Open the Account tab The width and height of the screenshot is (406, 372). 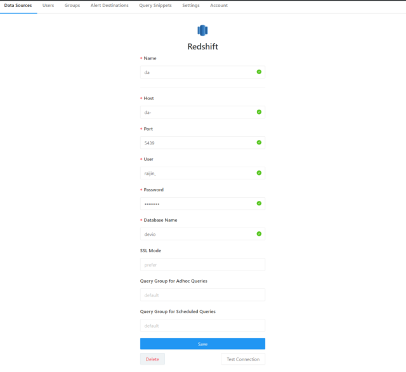point(219,6)
